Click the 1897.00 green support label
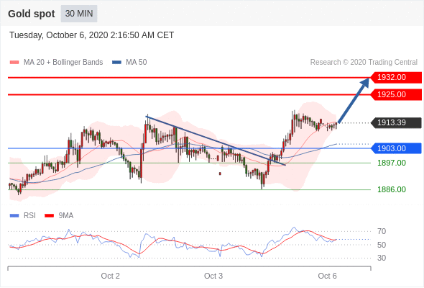 tap(392, 163)
